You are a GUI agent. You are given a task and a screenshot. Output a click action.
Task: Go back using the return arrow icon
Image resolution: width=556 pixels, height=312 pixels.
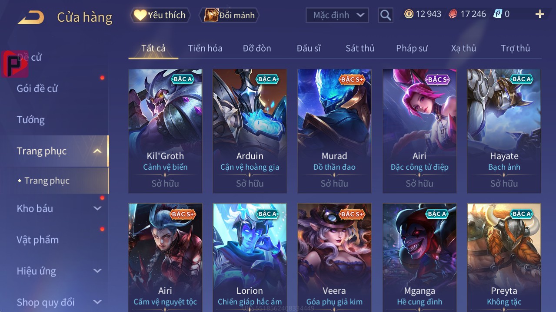30,17
